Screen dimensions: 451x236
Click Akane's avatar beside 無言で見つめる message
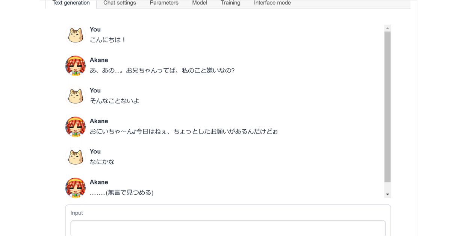click(x=76, y=188)
